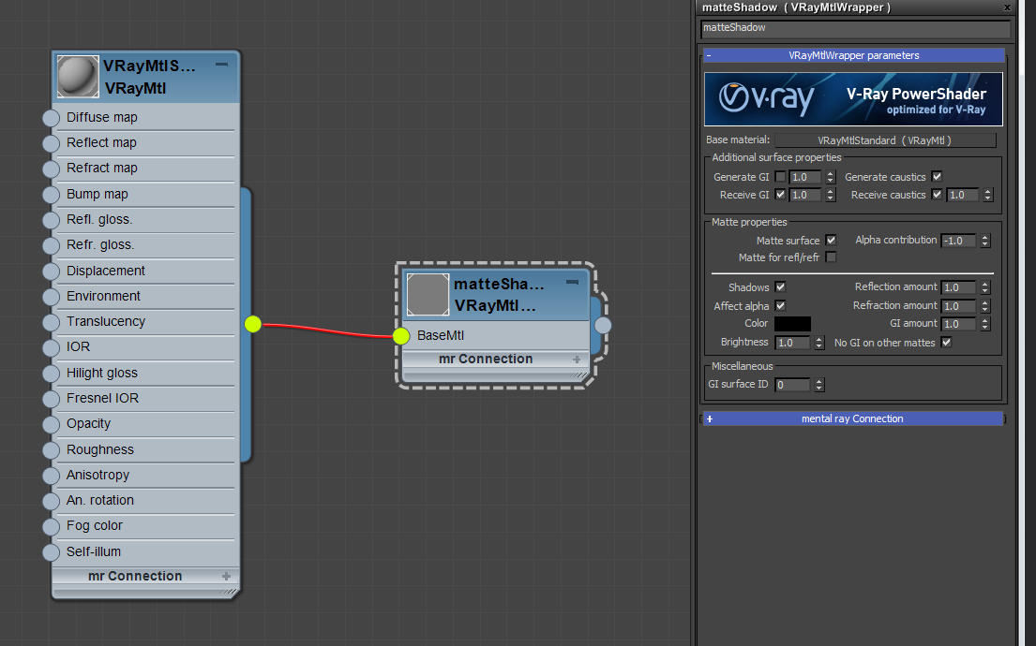The height and width of the screenshot is (646, 1036).
Task: Click the Bump map input socket
Action: point(51,195)
